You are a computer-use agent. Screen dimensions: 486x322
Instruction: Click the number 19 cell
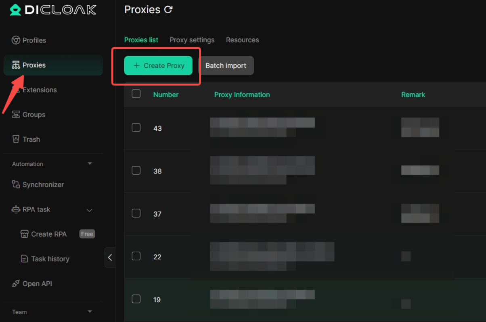[x=157, y=299]
